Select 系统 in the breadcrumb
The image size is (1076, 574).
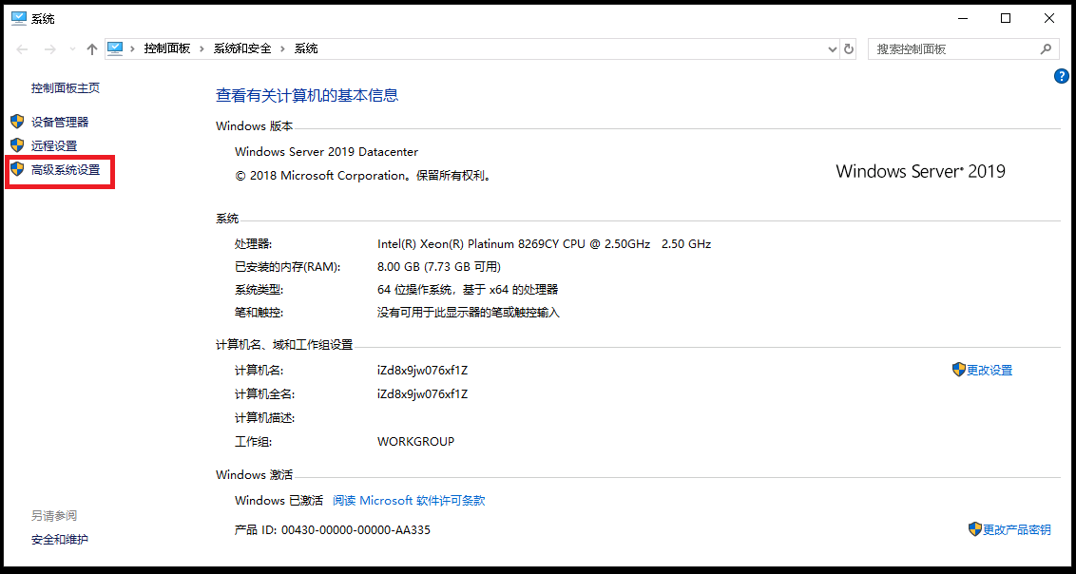306,48
